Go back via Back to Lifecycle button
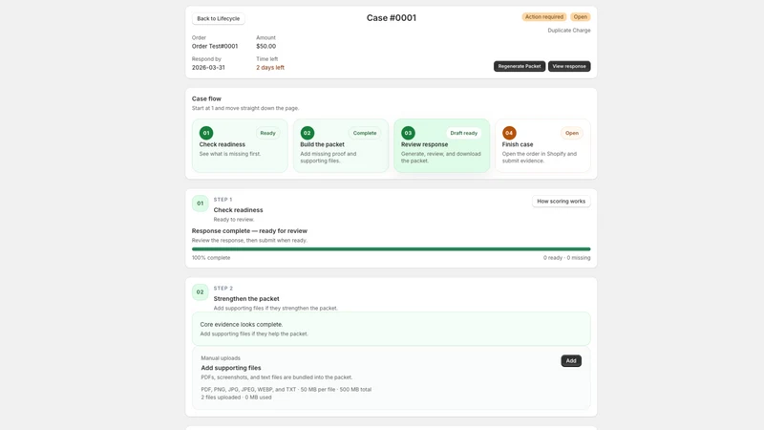The image size is (764, 430). (x=219, y=18)
